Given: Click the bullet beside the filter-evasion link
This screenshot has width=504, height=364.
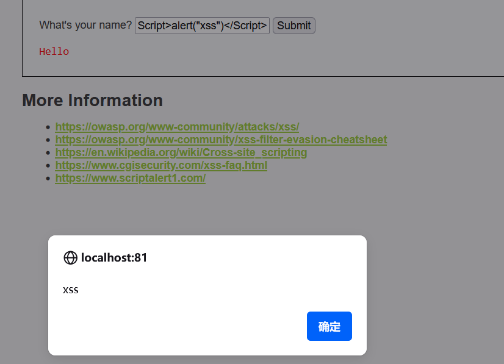Looking at the screenshot, I should 48,140.
